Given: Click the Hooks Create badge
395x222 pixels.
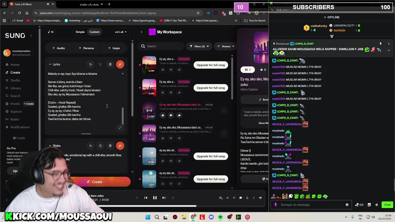Looking at the screenshot, I should (x=29, y=104).
